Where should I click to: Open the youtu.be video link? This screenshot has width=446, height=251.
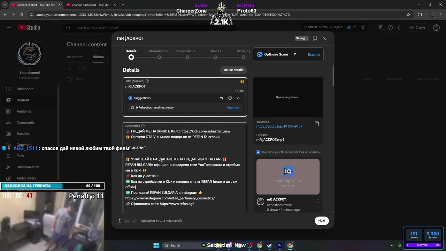279,126
